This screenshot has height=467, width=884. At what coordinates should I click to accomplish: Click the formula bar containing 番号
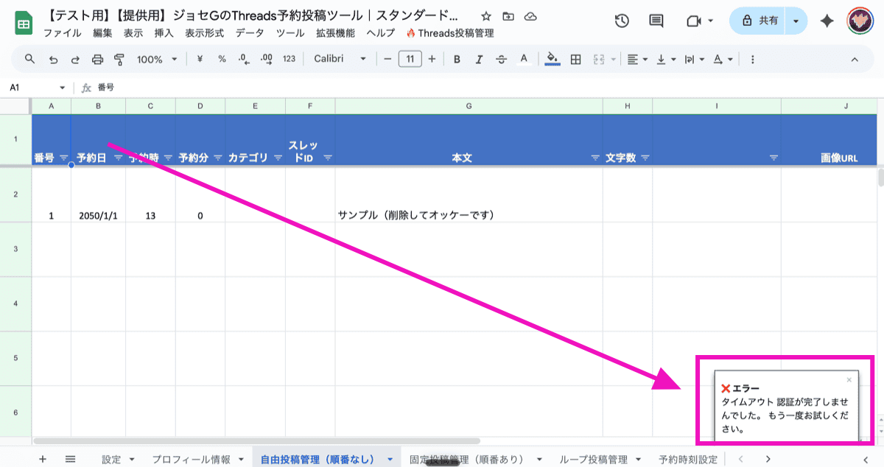pyautogui.click(x=486, y=88)
